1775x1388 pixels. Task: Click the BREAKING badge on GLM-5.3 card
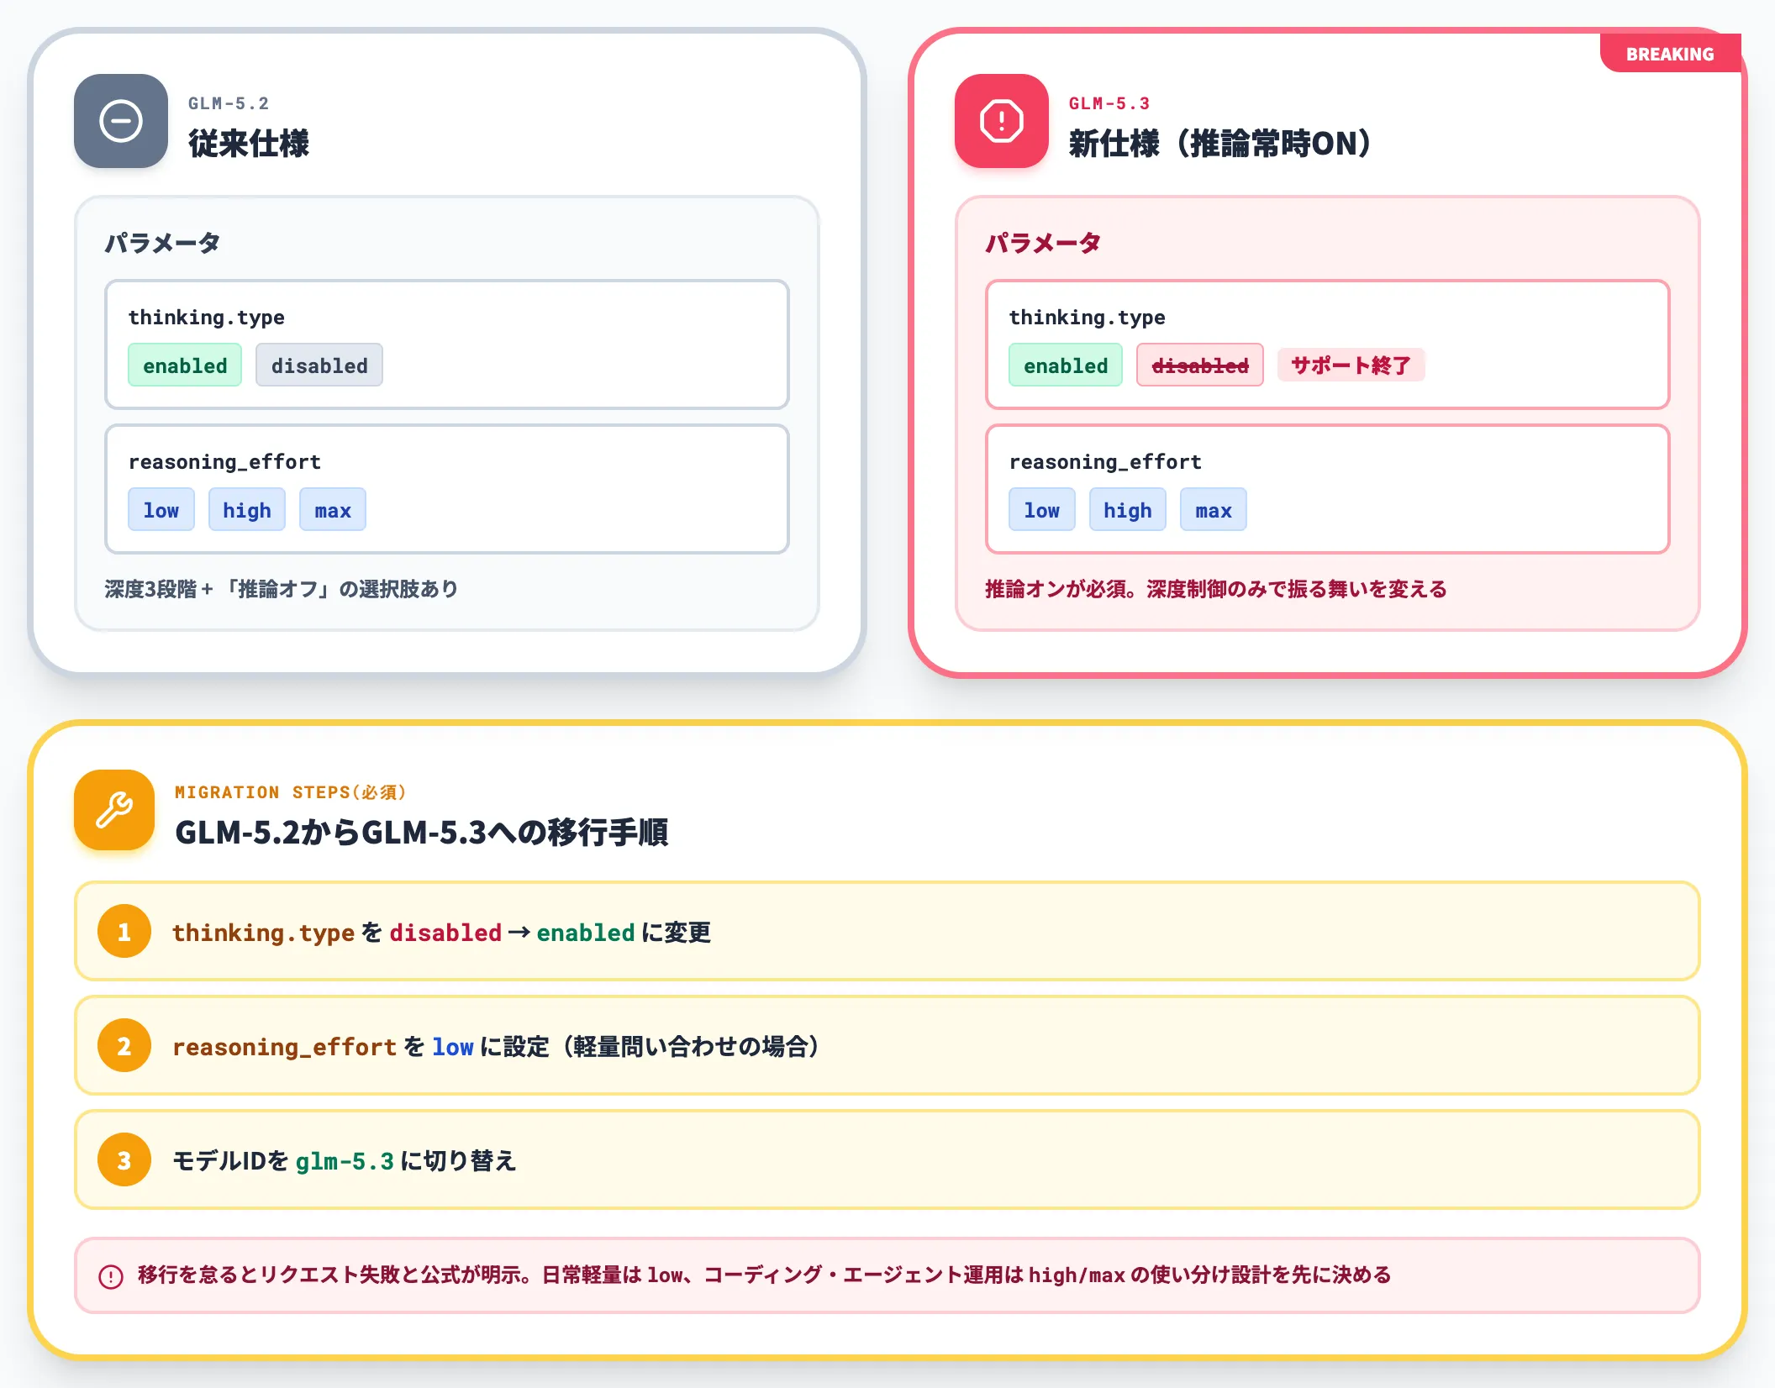(1670, 54)
